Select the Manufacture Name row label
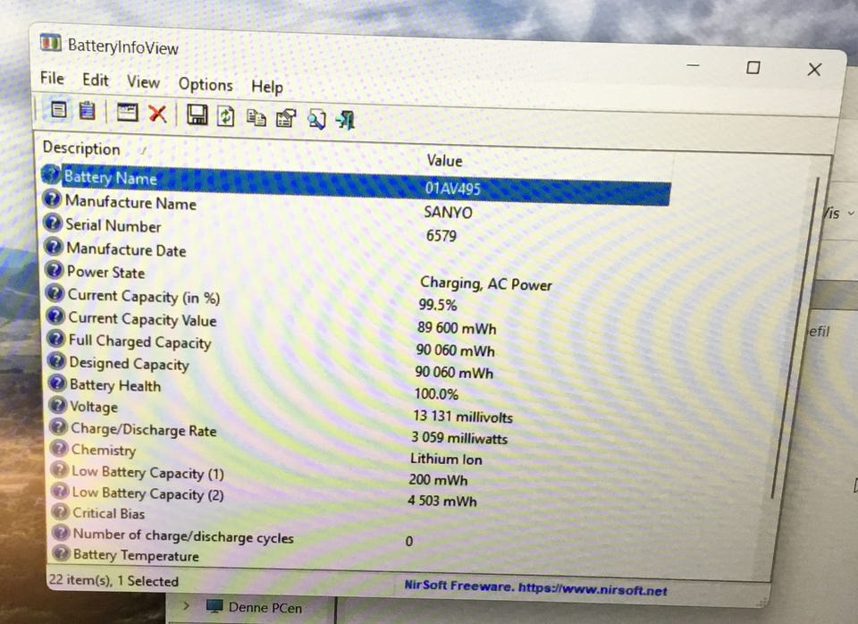 click(x=130, y=202)
